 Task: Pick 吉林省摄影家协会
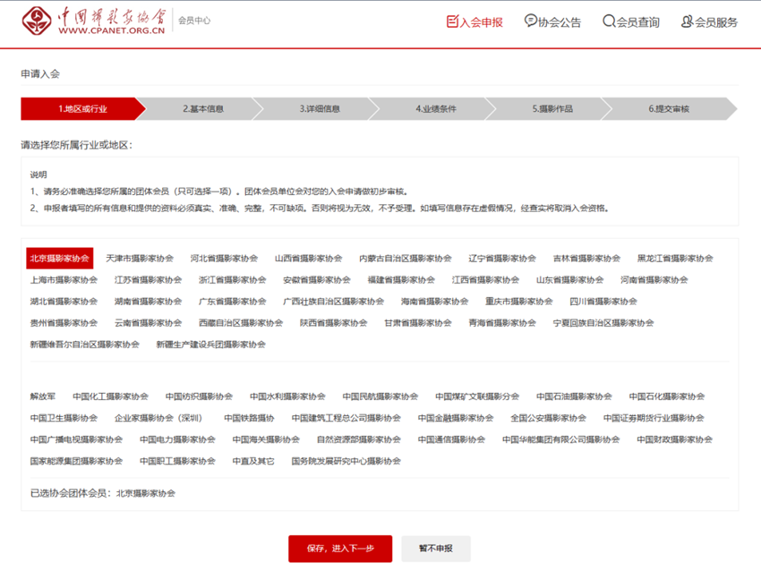[586, 258]
